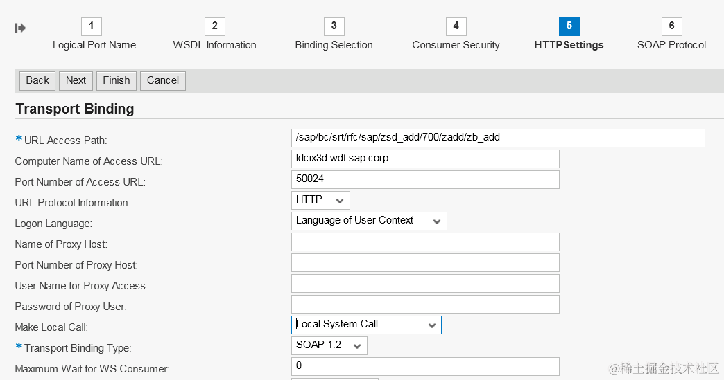The image size is (724, 380).
Task: Focus the Computer Name of Access URL field
Action: click(x=425, y=159)
